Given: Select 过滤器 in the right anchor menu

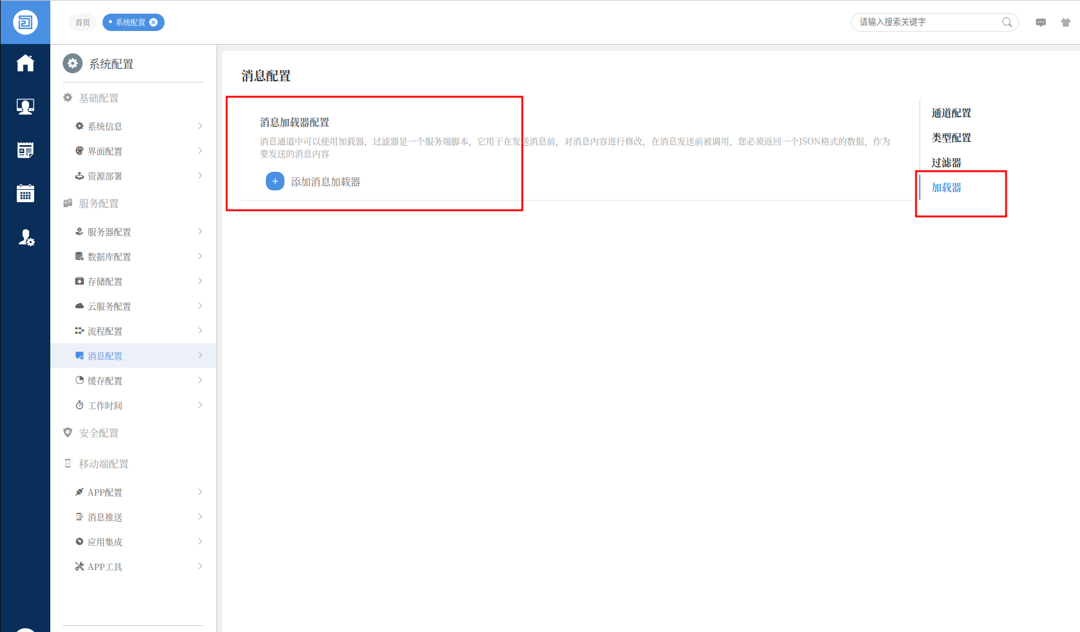Looking at the screenshot, I should pyautogui.click(x=946, y=162).
